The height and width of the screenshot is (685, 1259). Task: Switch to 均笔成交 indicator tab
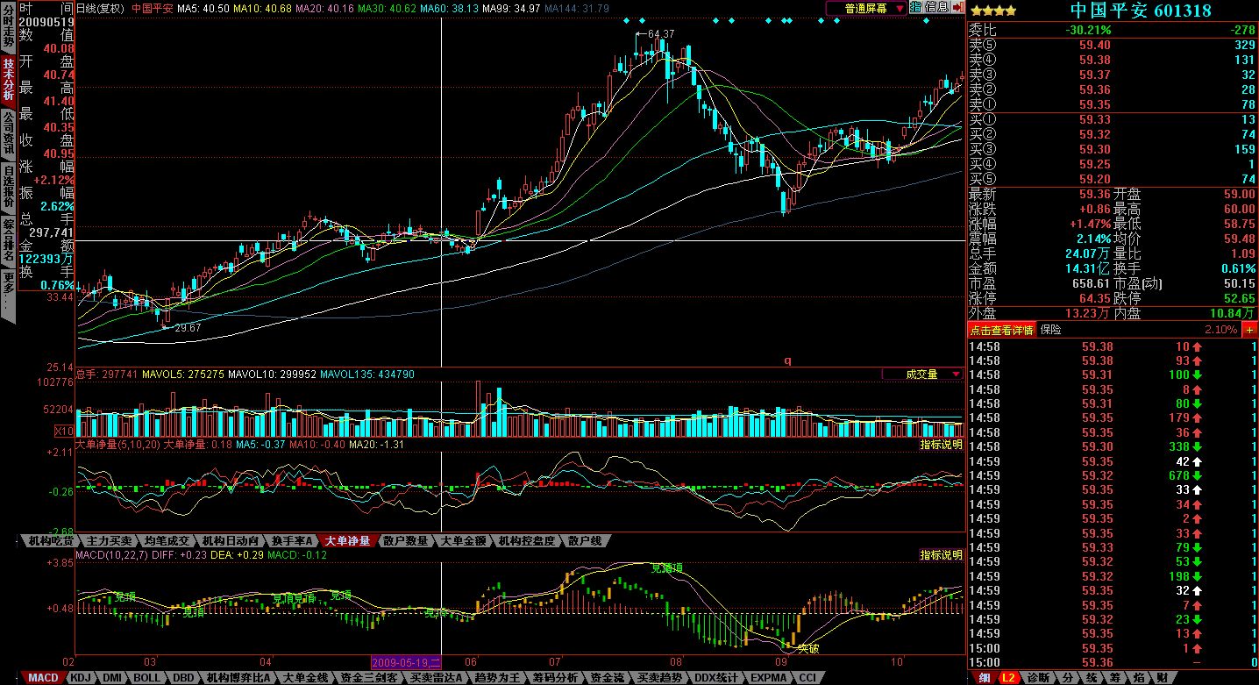tap(168, 541)
